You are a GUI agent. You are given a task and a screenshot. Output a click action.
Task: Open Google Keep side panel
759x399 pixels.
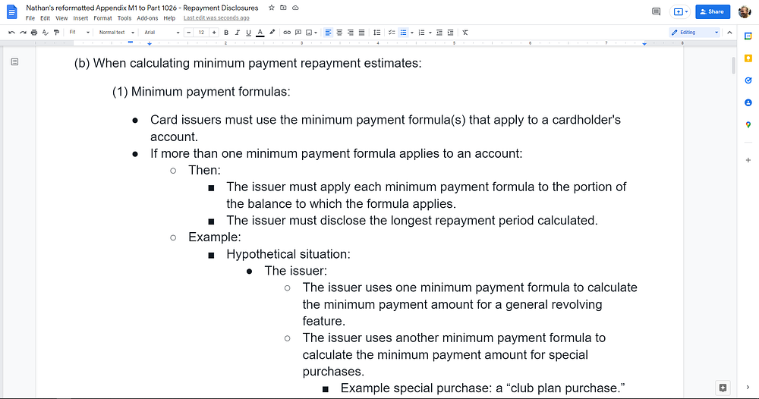pyautogui.click(x=748, y=58)
